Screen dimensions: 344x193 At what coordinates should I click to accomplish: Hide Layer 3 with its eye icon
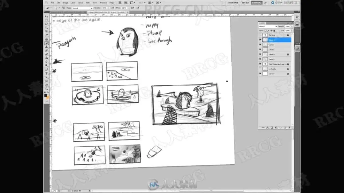[x=260, y=59]
